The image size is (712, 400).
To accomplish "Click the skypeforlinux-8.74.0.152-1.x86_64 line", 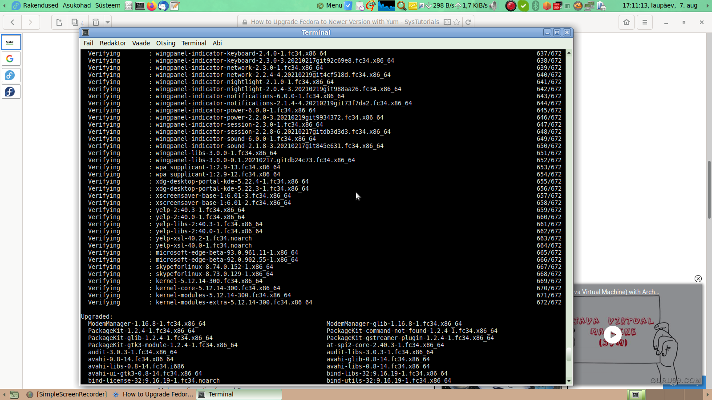I will click(x=214, y=267).
